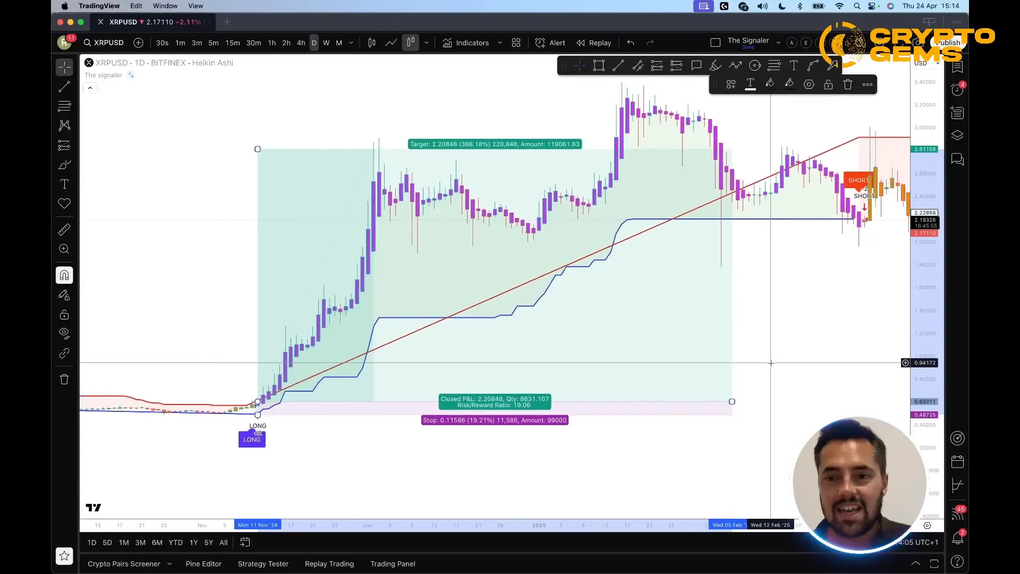Select rectangle tool in favorites toolbar
Viewport: 1020px width, 574px height.
(599, 66)
